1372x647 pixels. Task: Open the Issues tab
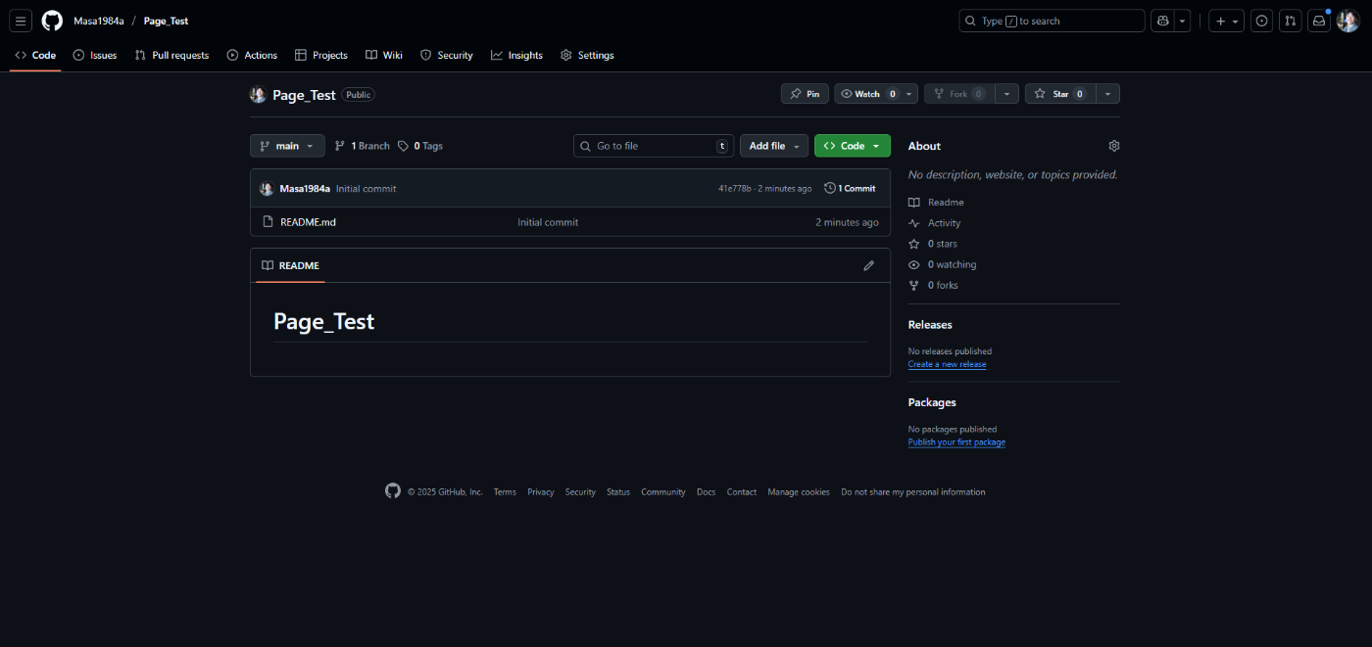(x=95, y=55)
